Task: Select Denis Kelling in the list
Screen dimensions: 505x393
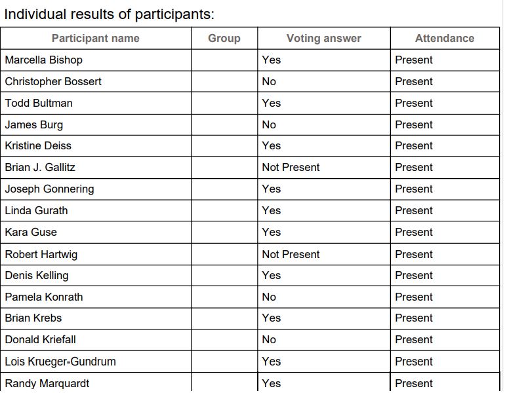Action: [x=37, y=276]
